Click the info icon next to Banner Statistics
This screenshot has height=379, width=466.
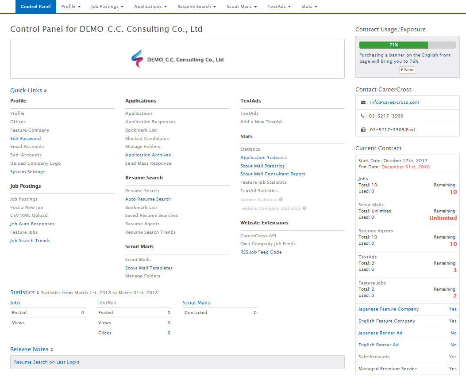281,200
